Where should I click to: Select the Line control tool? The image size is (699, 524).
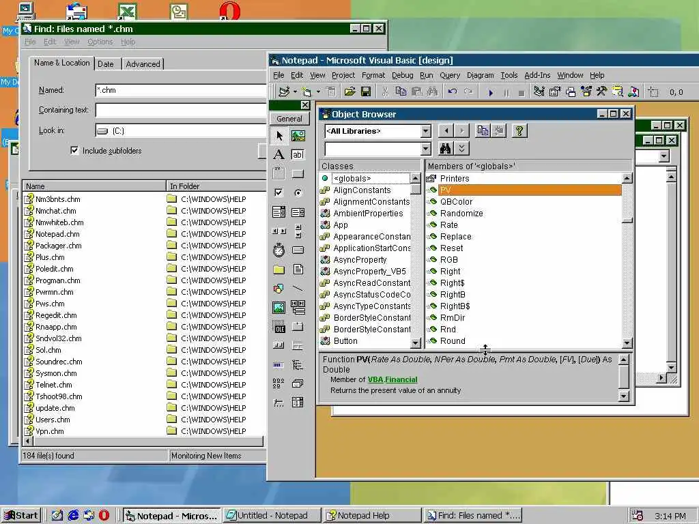pyautogui.click(x=298, y=289)
